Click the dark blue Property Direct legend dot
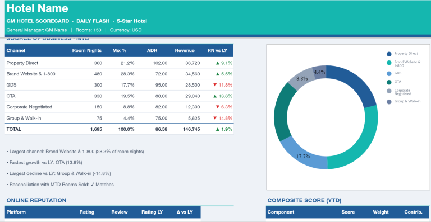431x222 pixels. (389, 54)
